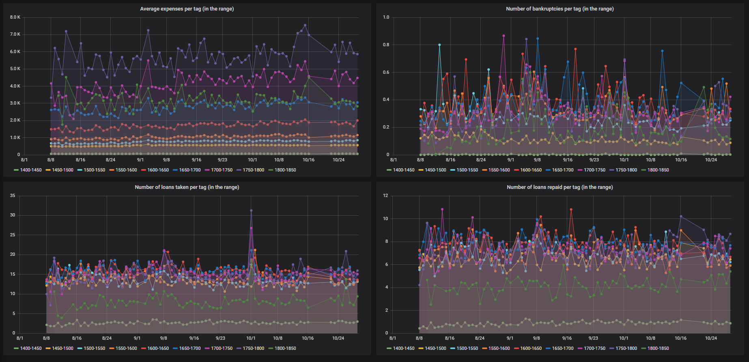
Task: Toggle 1600-1650 series in loans repaid legend
Action: (527, 348)
